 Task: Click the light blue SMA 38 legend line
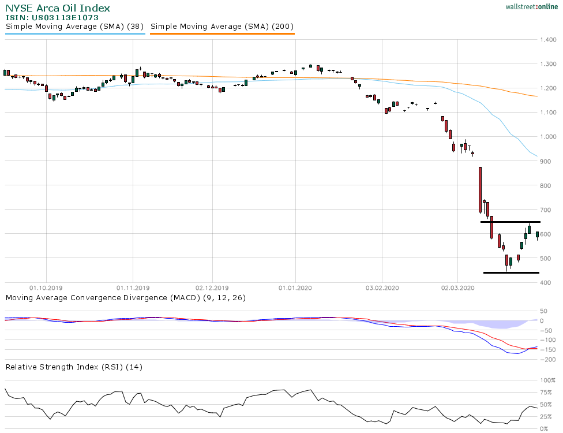click(74, 33)
